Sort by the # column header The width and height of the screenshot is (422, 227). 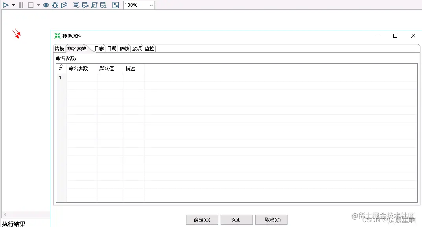tap(61, 68)
